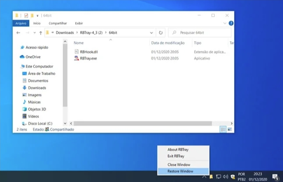Screen dimensions: 283x182
Task: Expand the ribbon with the chevron arrow
Action: [225, 23]
